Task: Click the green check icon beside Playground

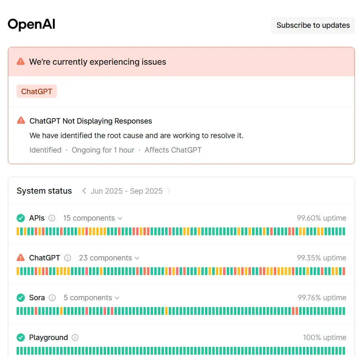Action: pos(21,338)
